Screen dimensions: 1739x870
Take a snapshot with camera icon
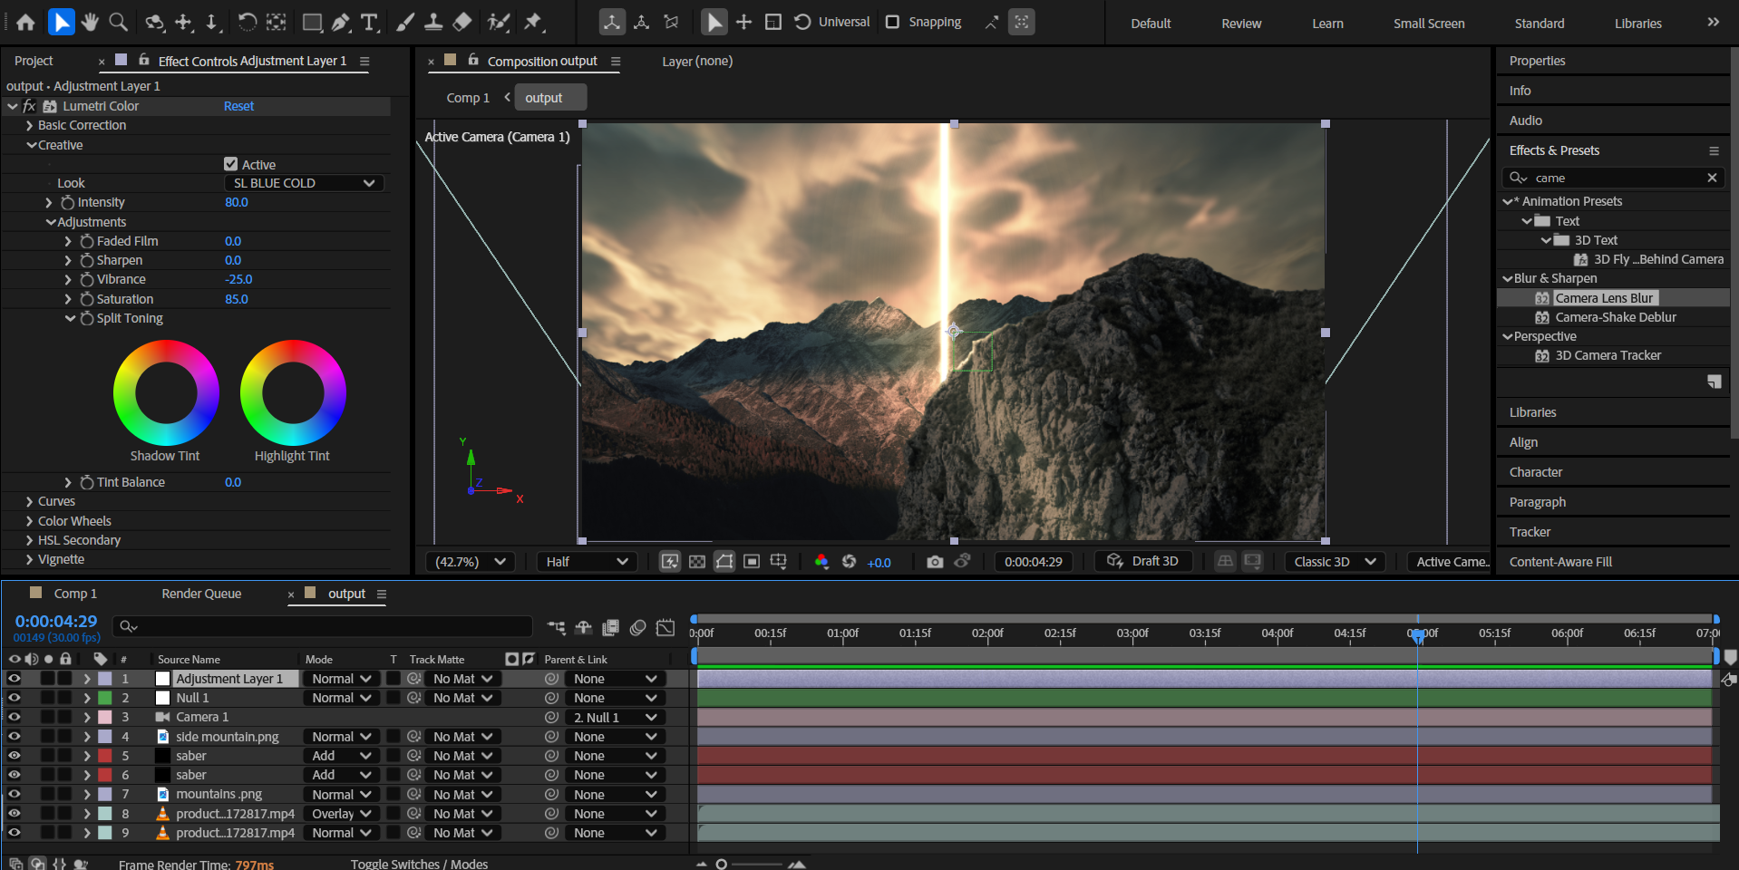click(x=935, y=562)
